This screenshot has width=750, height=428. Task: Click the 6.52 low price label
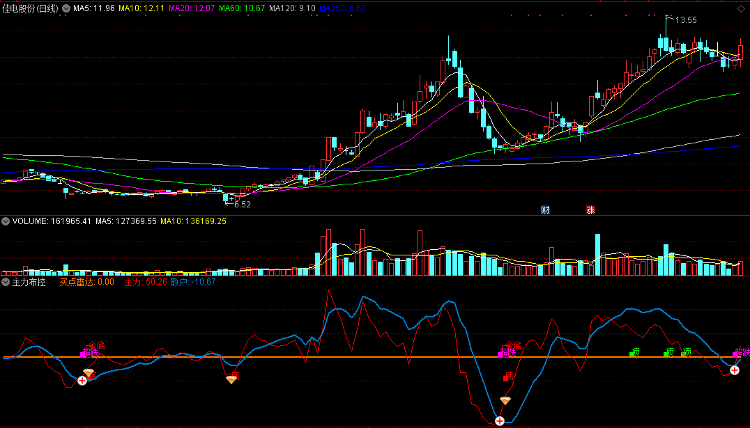[x=243, y=205]
